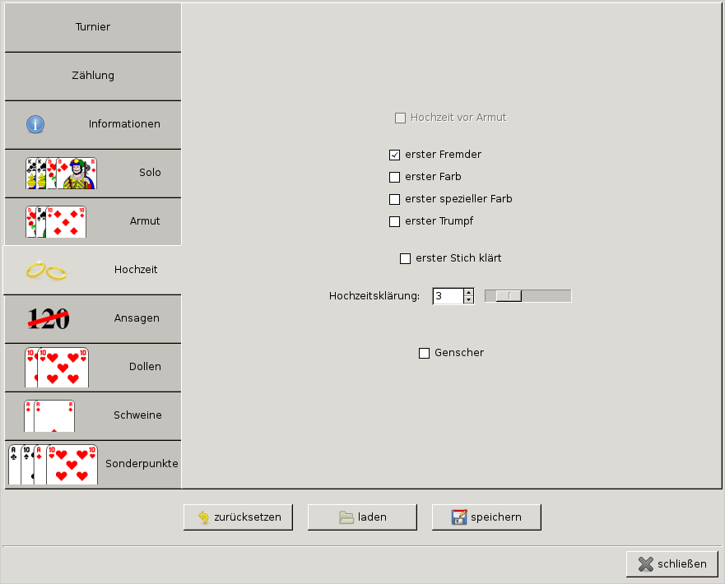Enable erster Stich klärt option
Viewport: 725px width, 584px height.
tap(405, 258)
